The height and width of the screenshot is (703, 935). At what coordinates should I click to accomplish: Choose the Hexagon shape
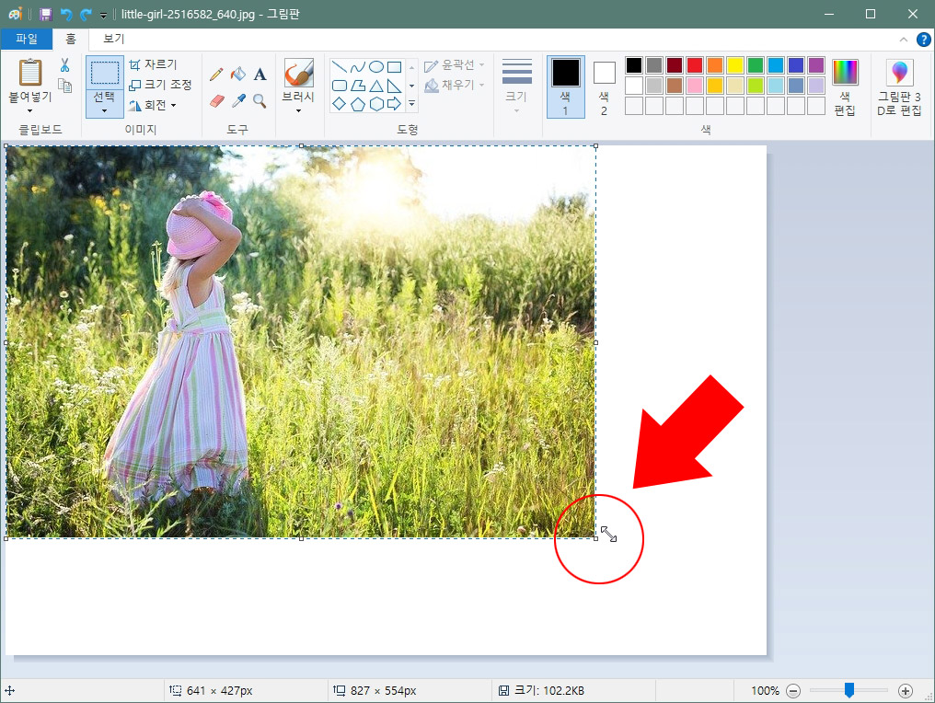click(x=375, y=104)
